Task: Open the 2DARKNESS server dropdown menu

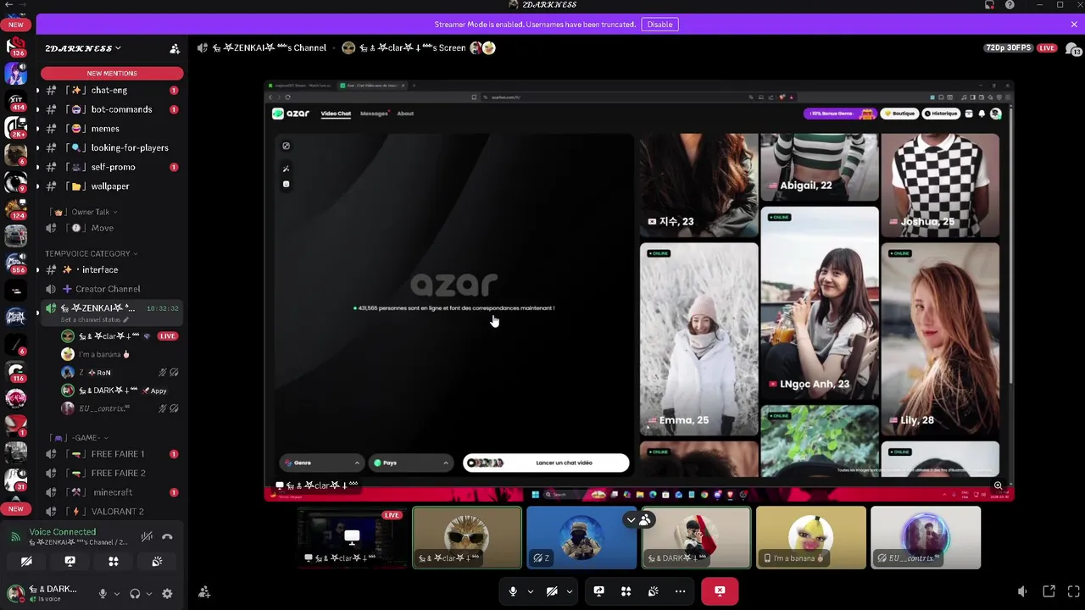Action: (x=83, y=48)
